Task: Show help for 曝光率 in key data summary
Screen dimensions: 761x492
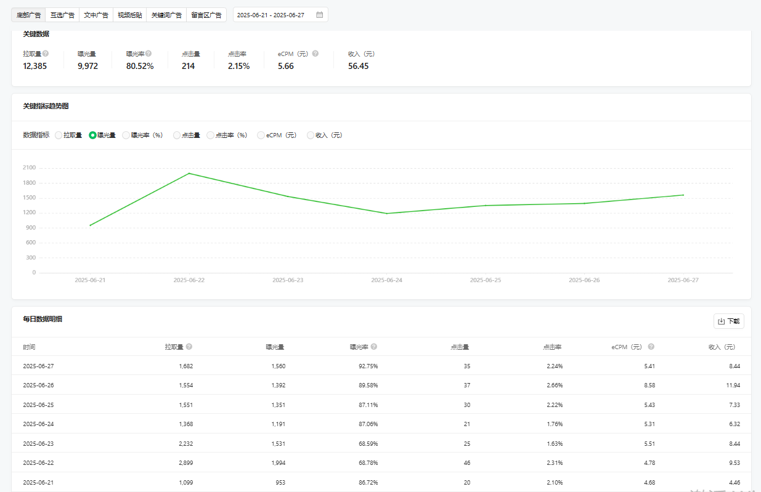Action: click(x=149, y=54)
